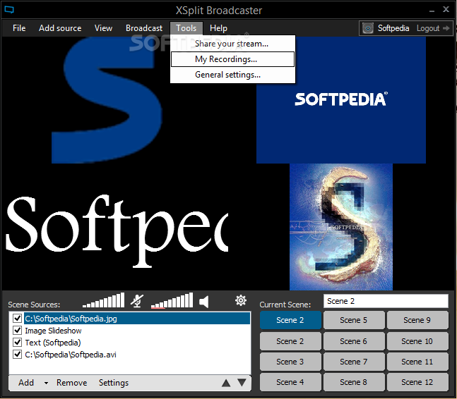Minimize the XSplit Broadcaster window
The image size is (457, 399).
pos(432,11)
